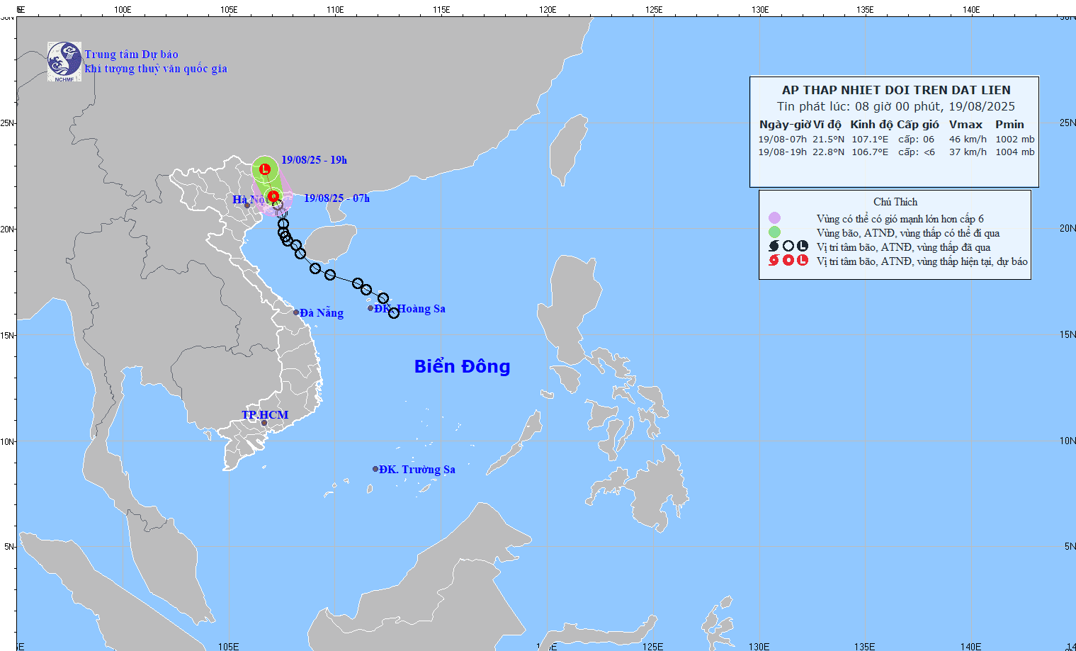
Task: Collapse the AP THAP NHIET DOI info box
Action: (897, 89)
